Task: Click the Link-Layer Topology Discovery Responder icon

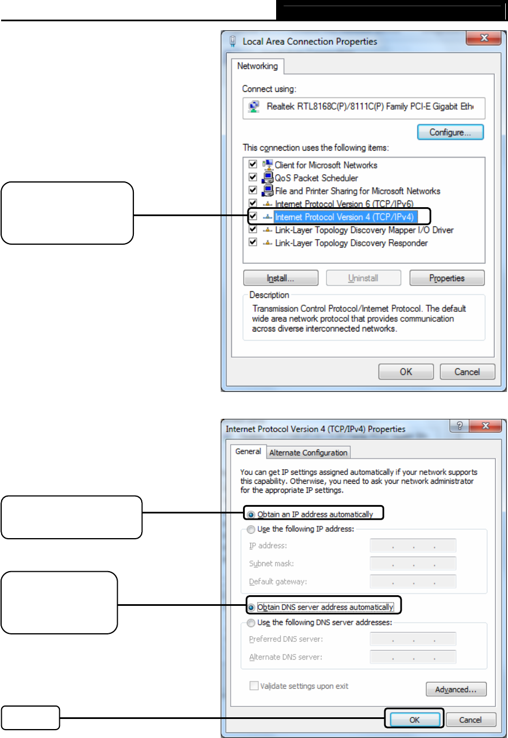Action: point(268,243)
